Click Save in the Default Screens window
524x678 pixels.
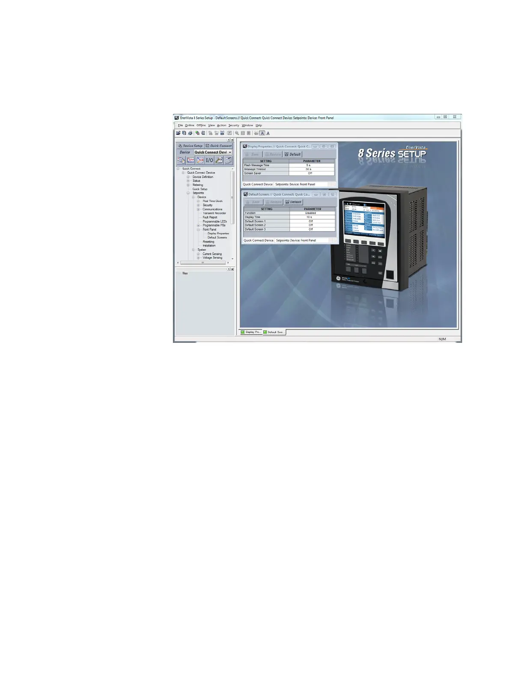click(x=254, y=202)
